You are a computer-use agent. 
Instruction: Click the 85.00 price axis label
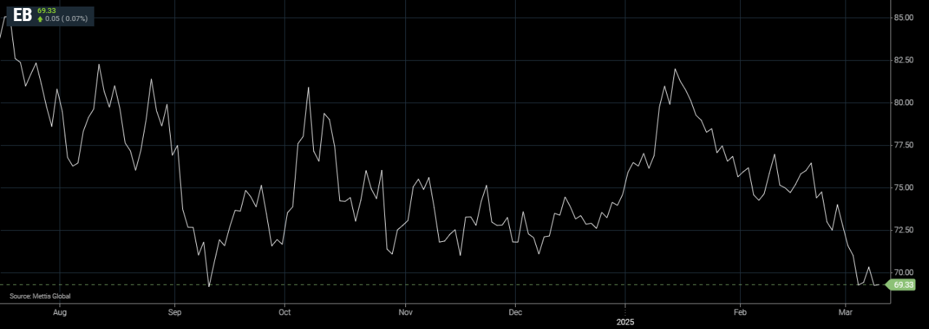point(904,17)
